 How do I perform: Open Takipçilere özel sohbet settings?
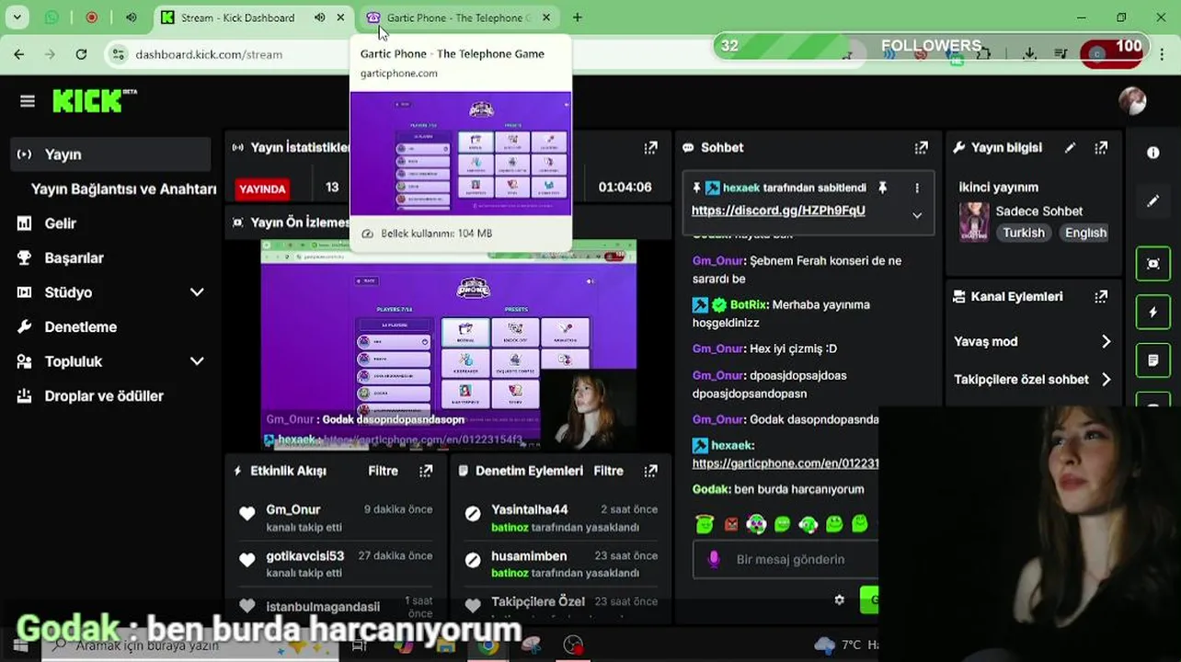(1033, 379)
